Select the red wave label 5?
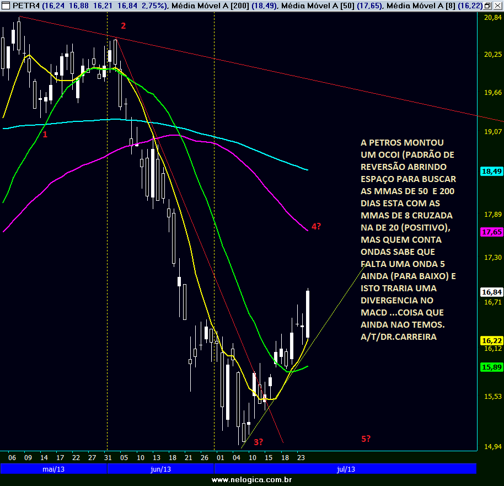 tap(366, 439)
